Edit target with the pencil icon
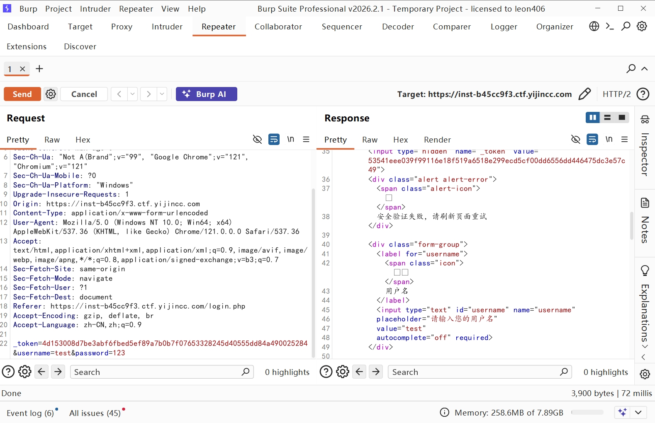This screenshot has height=423, width=655. [584, 94]
